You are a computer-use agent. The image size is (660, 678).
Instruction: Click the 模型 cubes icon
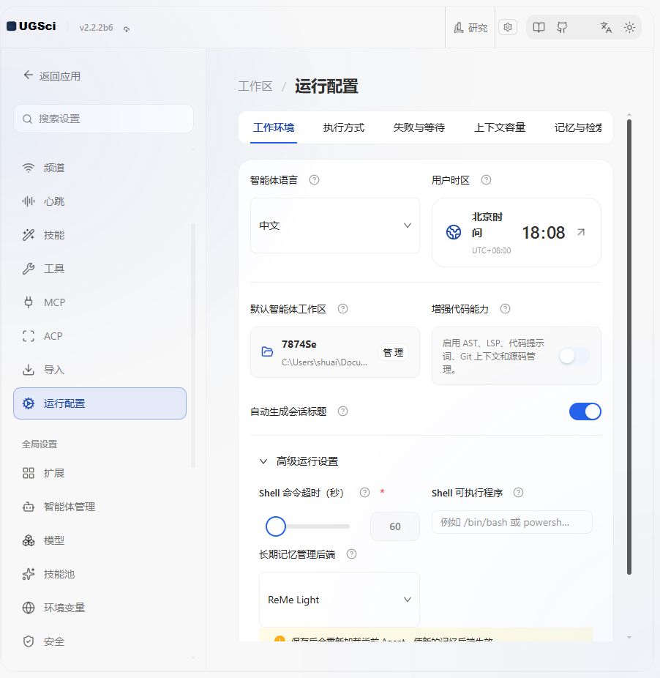pyautogui.click(x=29, y=540)
